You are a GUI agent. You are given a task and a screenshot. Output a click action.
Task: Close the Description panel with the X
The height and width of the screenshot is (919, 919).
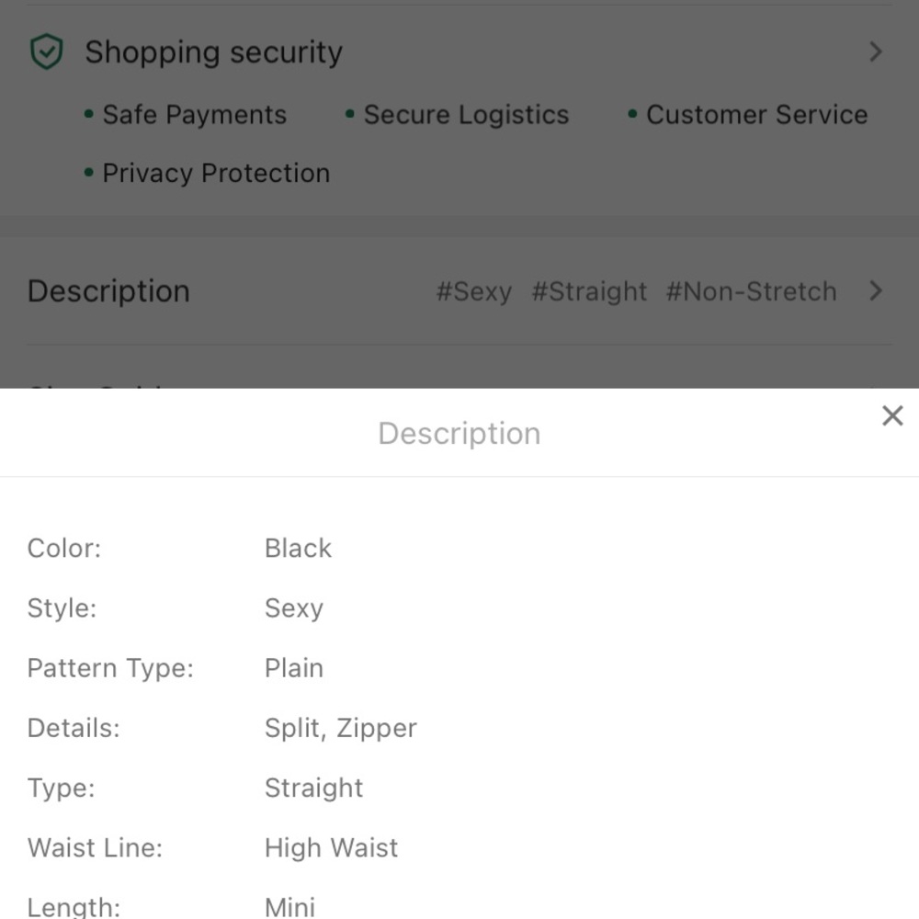click(x=892, y=415)
